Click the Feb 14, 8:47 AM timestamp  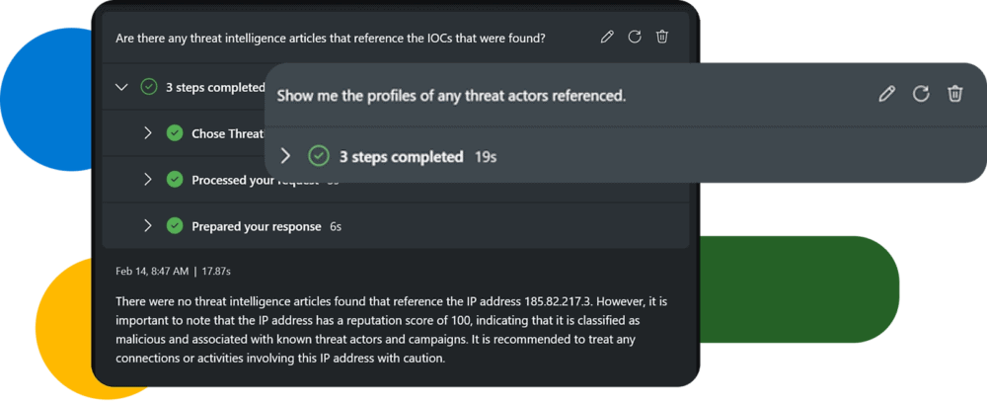(152, 272)
